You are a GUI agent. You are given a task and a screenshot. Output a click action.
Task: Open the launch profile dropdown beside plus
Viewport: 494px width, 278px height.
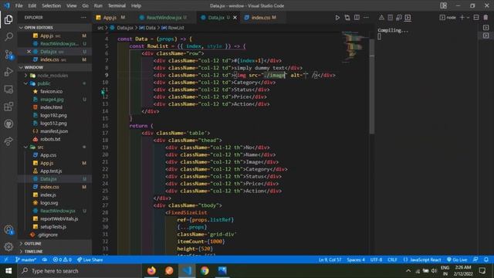tap(469, 18)
